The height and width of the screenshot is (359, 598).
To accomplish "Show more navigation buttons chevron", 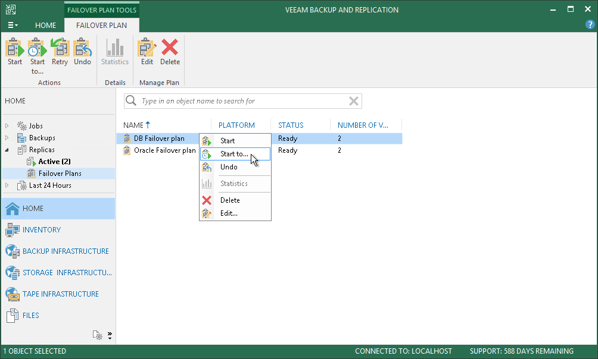I will [x=110, y=335].
